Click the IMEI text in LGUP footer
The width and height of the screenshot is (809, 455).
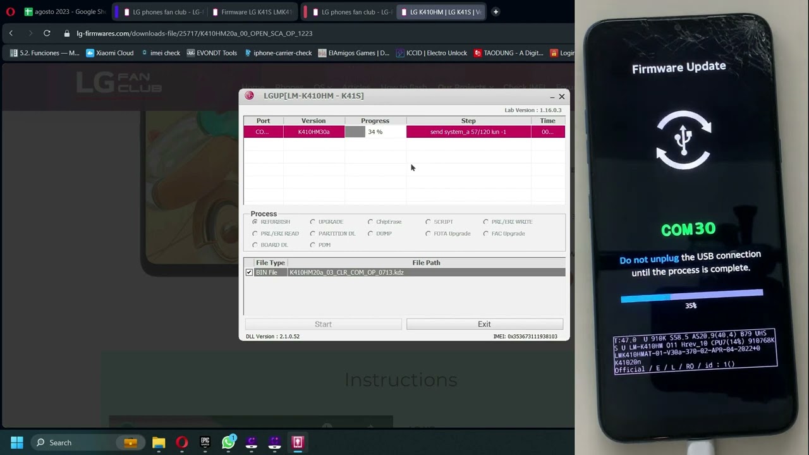pos(525,336)
